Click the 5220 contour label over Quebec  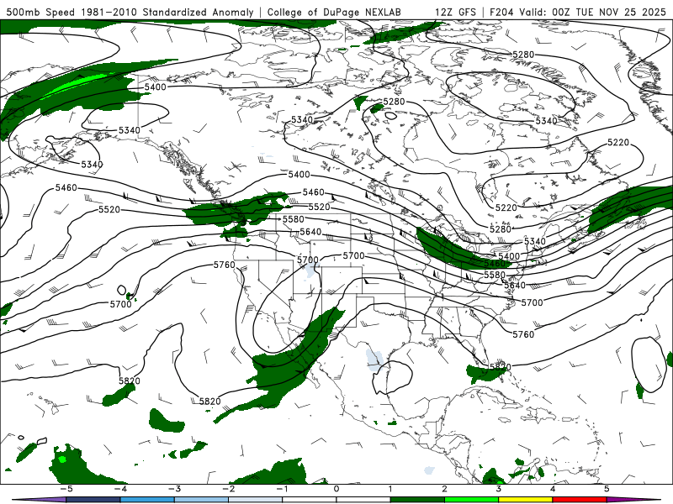pos(506,207)
